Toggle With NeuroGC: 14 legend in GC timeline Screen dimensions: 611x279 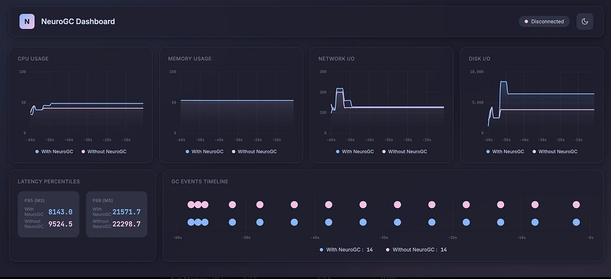pos(346,249)
